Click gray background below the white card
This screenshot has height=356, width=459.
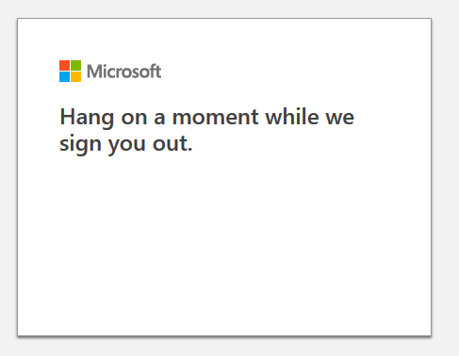click(x=224, y=347)
